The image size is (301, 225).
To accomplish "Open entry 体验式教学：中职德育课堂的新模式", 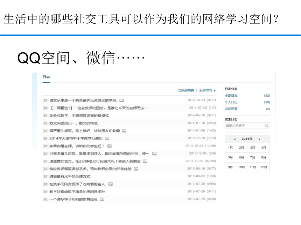I will coord(79,115).
